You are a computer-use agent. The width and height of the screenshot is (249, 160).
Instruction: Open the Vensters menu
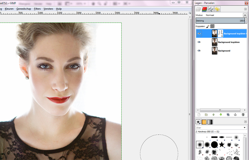coord(48,9)
